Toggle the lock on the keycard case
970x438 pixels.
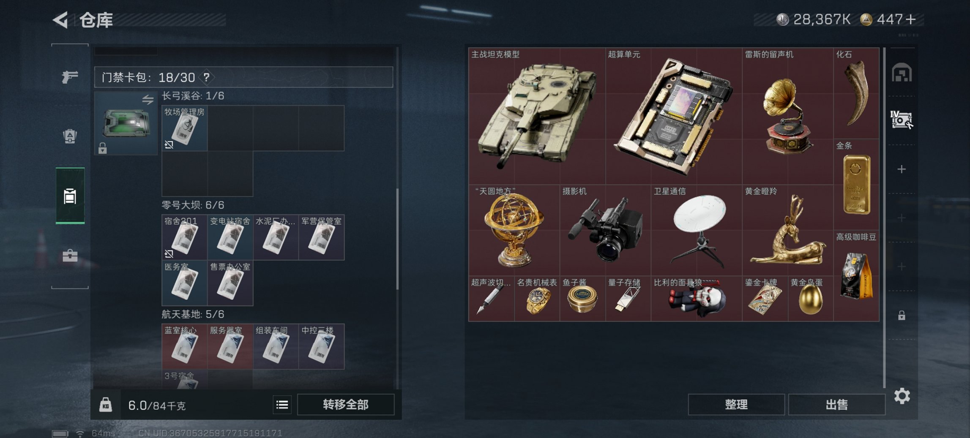tap(102, 148)
